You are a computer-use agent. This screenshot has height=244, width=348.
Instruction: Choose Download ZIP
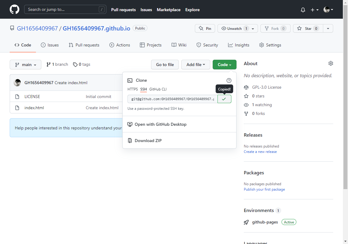point(148,141)
